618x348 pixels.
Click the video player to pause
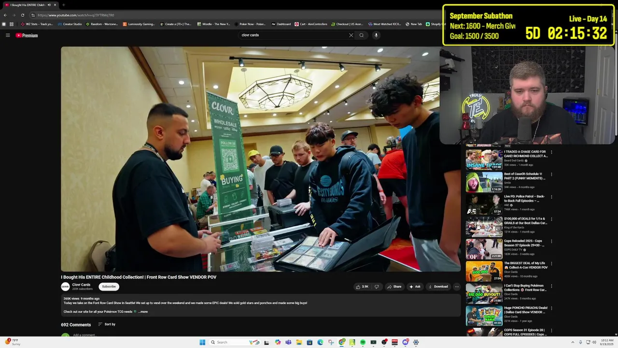(x=261, y=159)
